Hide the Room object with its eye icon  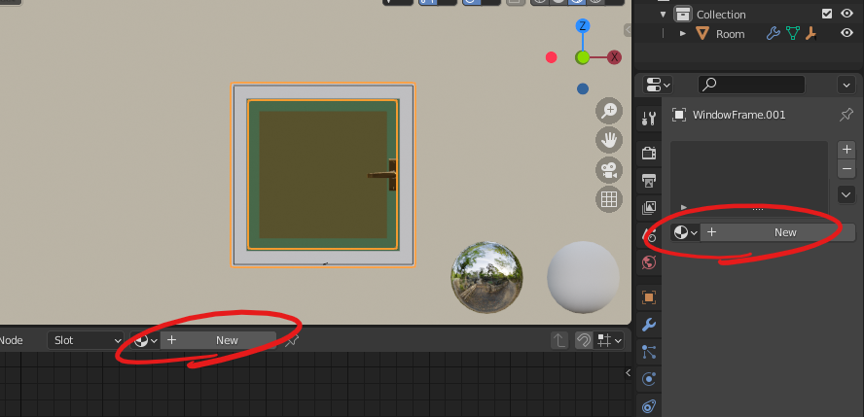pos(846,34)
